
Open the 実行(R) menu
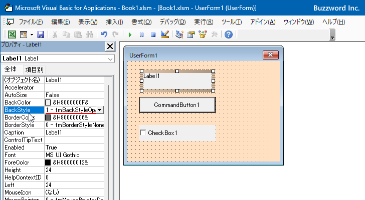(204, 22)
